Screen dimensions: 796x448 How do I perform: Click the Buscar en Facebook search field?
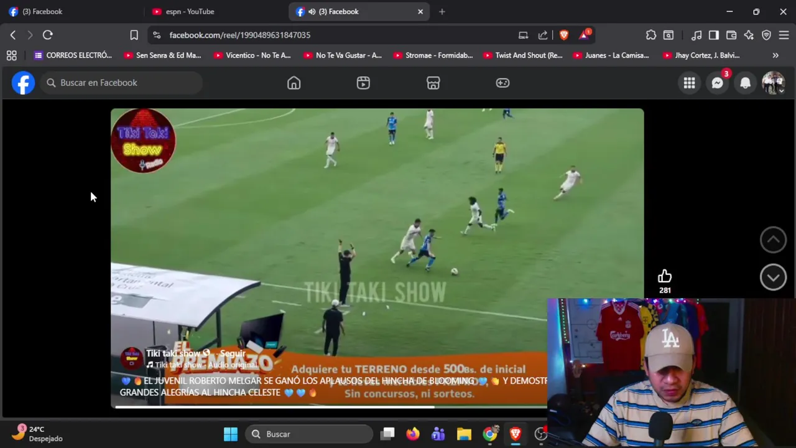tap(122, 83)
